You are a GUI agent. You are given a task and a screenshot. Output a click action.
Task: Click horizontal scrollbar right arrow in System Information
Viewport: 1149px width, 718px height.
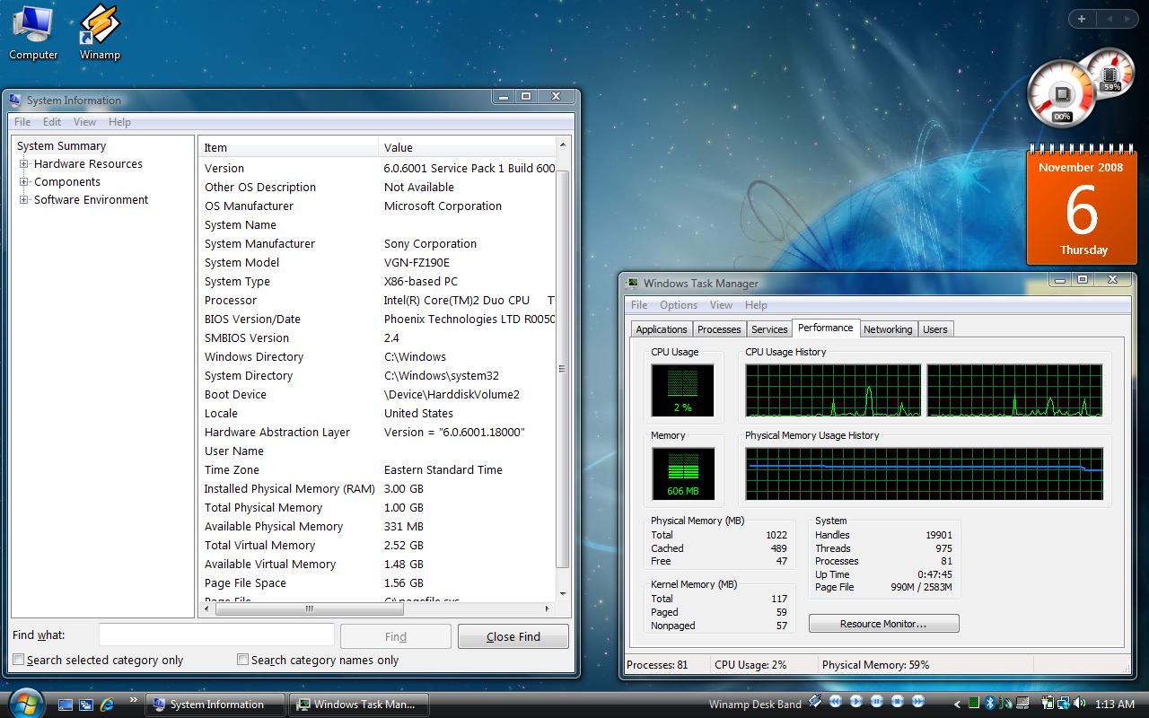click(549, 609)
